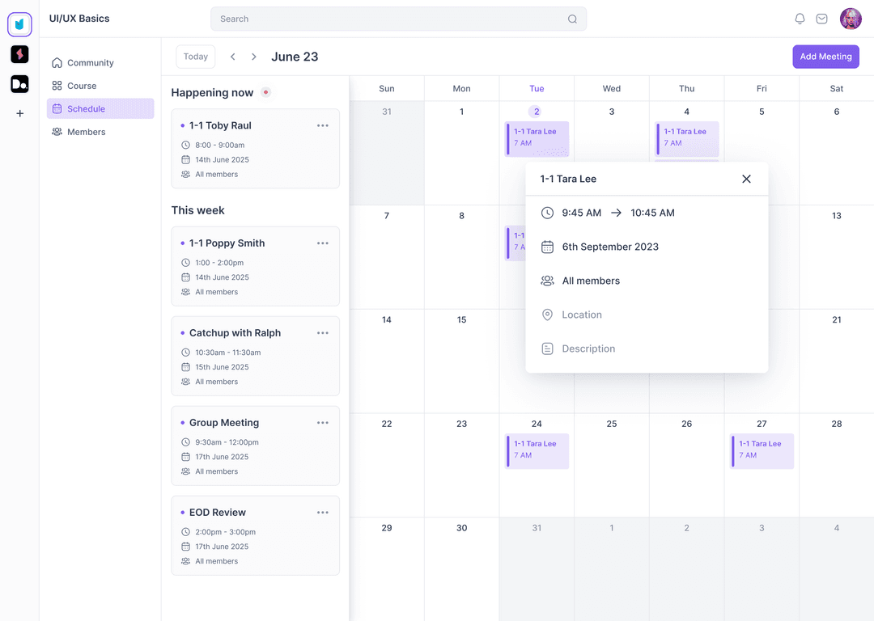
Task: Click the plus icon to add a workspace
Action: [19, 113]
